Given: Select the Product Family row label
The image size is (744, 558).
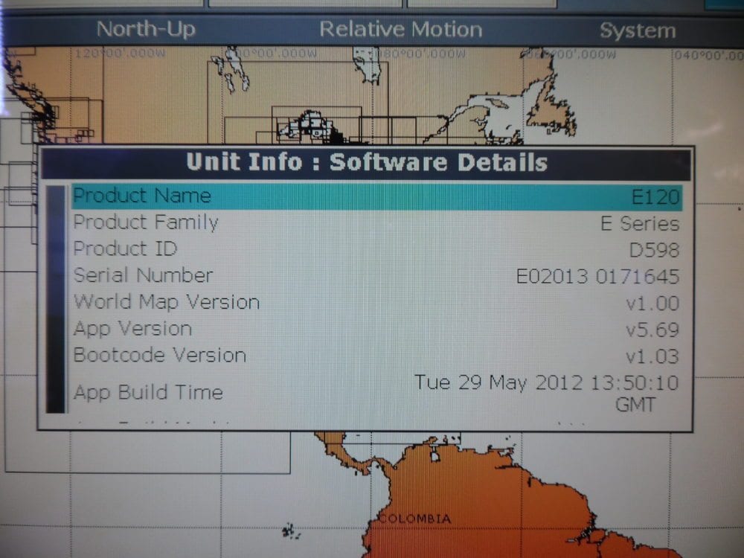Looking at the screenshot, I should click(x=146, y=222).
